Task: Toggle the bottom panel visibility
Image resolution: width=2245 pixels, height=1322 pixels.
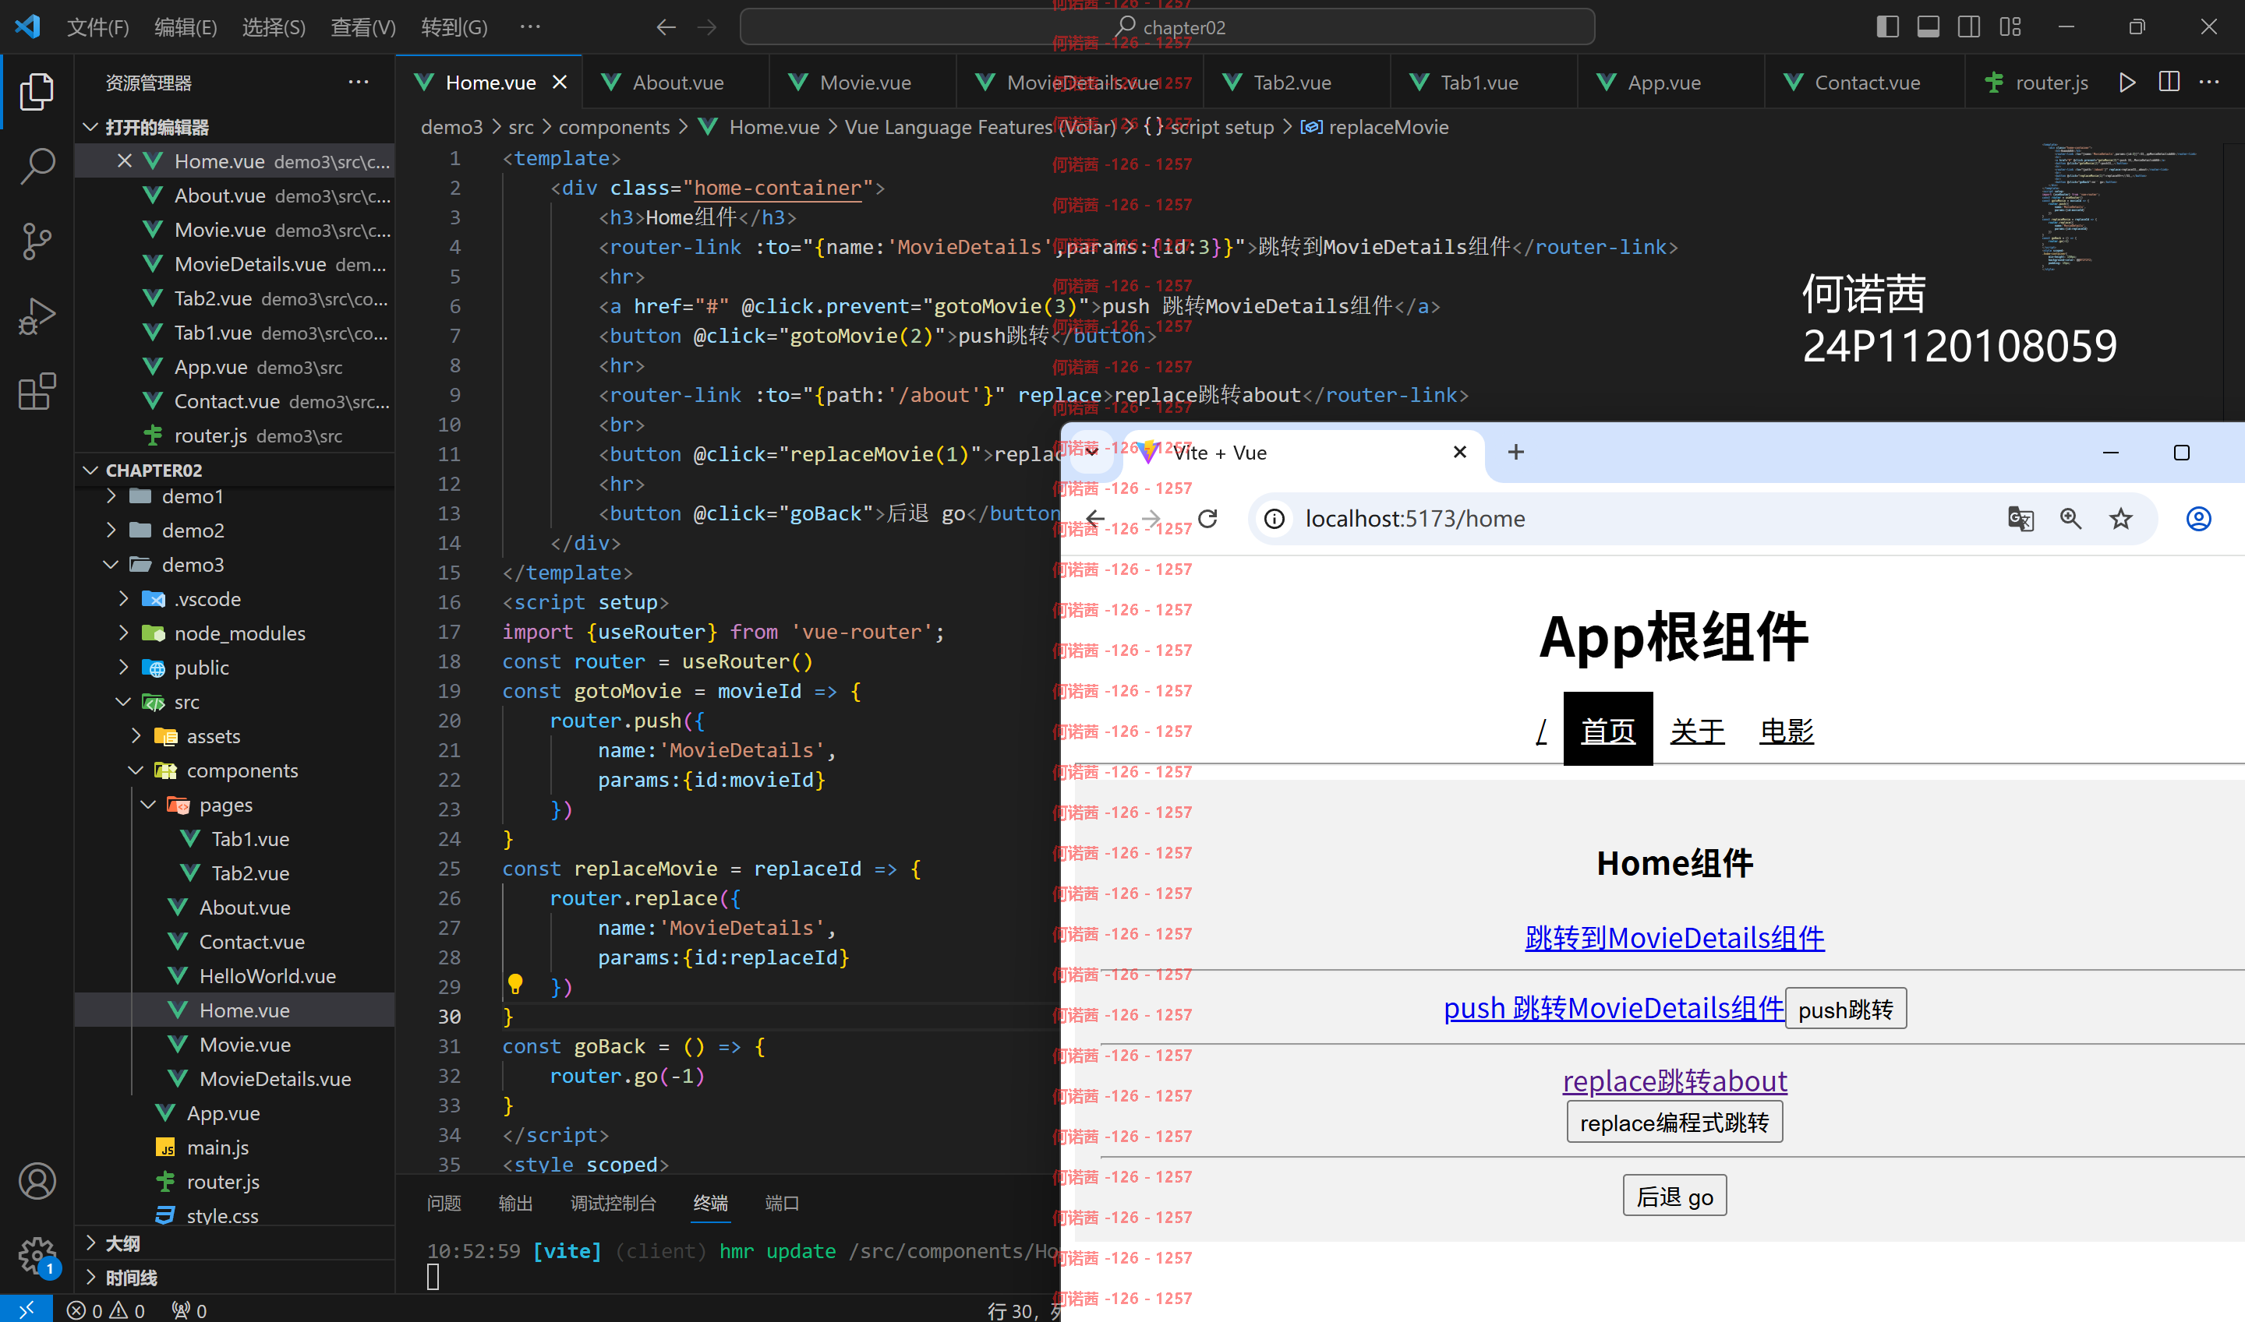Action: (x=1928, y=26)
